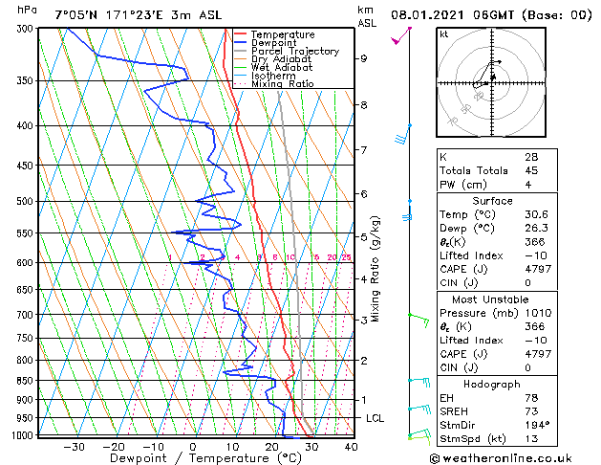The image size is (601, 465).
Task: Click the K index value 28
Action: (x=531, y=157)
